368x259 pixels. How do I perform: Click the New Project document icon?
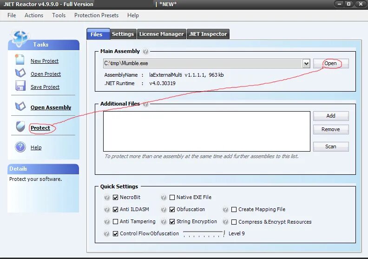tap(20, 60)
